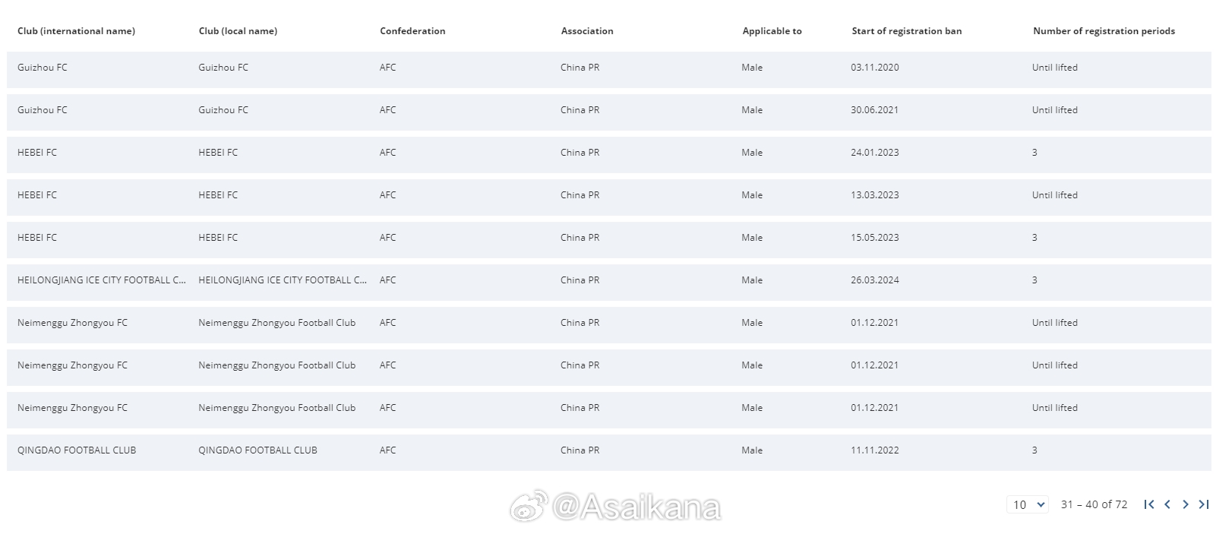Viewport: 1232px width, 534px height.
Task: Jump to the last page of results
Action: 1204,504
